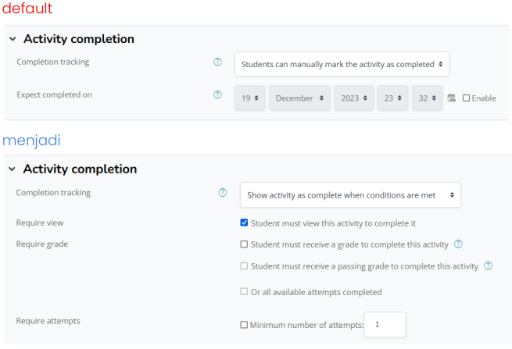Open the day dropdown showing 19
The image size is (512, 349).
coord(249,98)
